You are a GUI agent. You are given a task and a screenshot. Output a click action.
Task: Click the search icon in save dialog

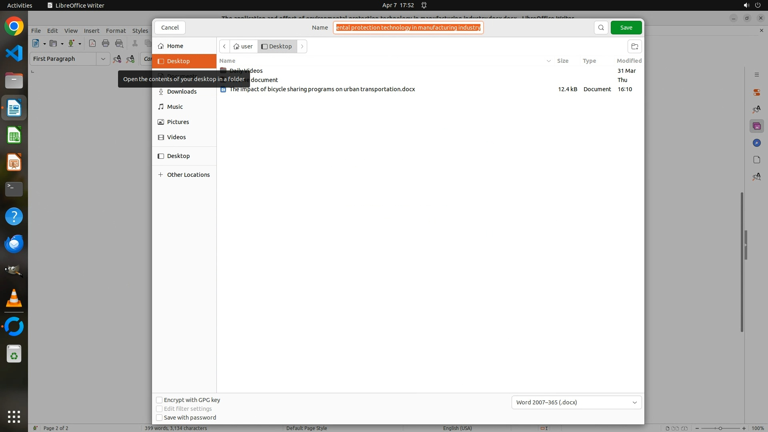(601, 28)
